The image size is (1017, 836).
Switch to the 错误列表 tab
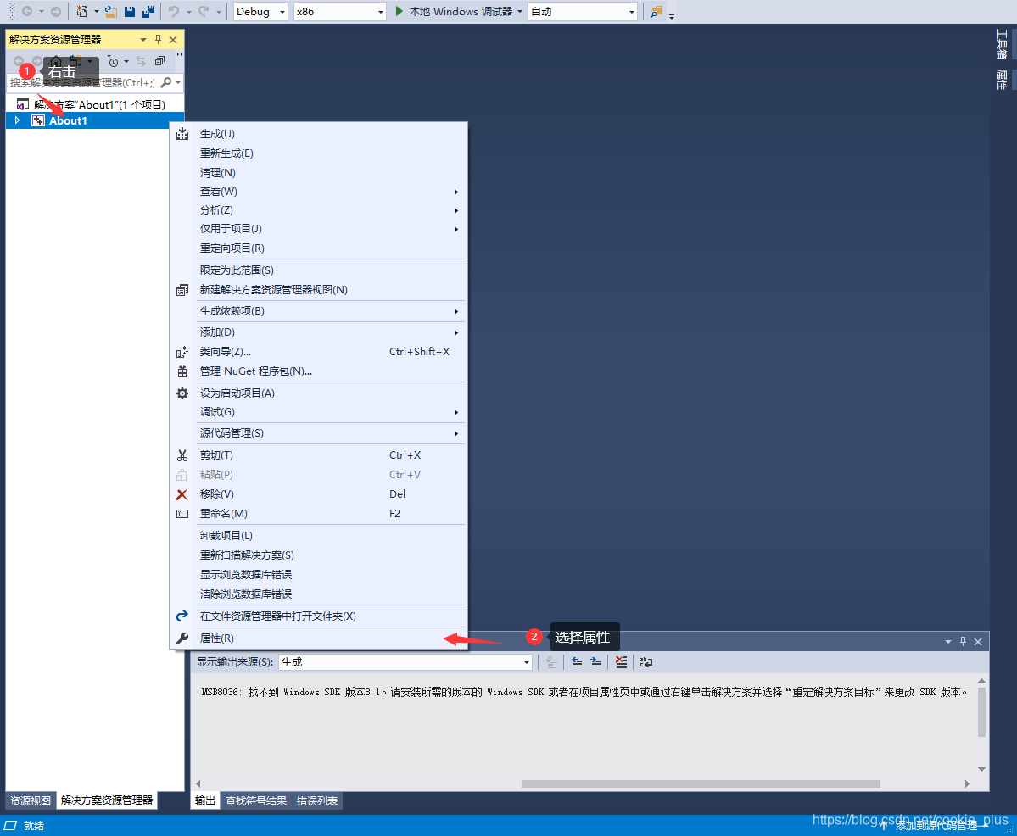(x=317, y=801)
